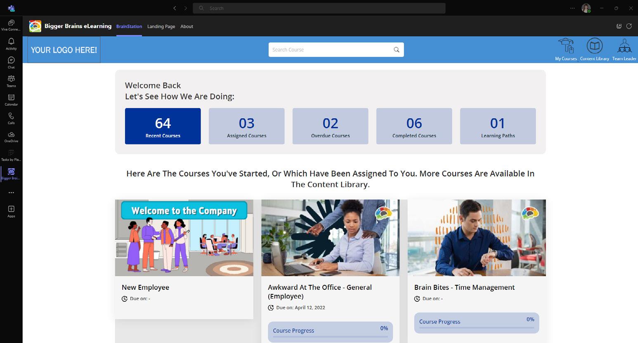Reload the Bigger Brains tab
Image resolution: width=638 pixels, height=343 pixels.
(629, 26)
